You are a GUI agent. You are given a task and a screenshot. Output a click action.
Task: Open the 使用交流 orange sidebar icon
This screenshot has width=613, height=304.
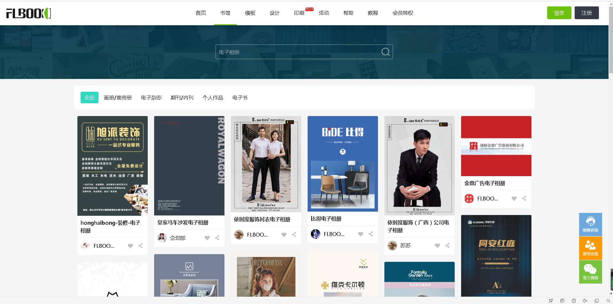(x=590, y=248)
